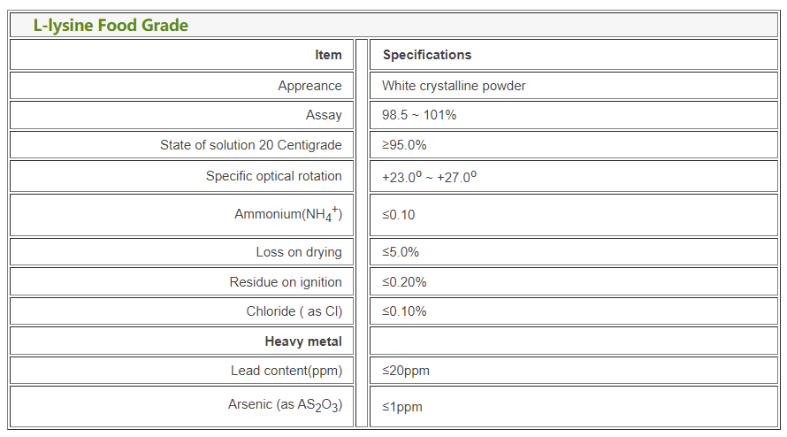Select the Ammonium(NH4+) row label

[x=287, y=215]
